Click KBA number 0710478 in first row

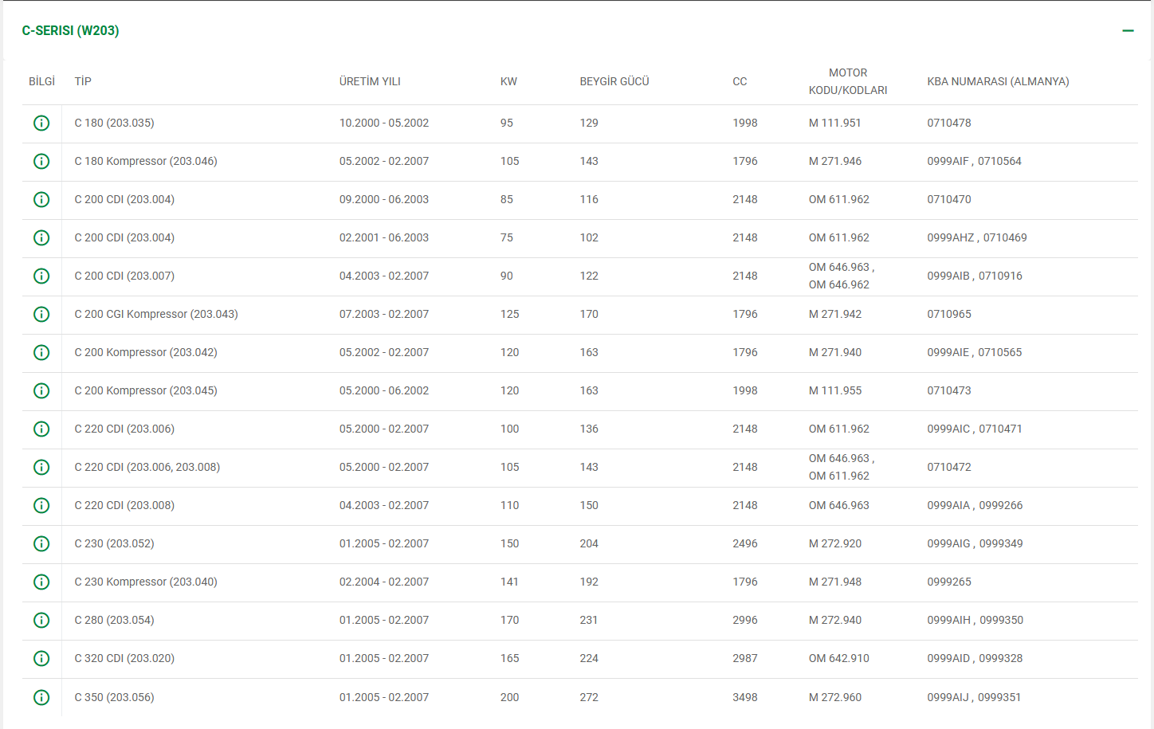[948, 123]
